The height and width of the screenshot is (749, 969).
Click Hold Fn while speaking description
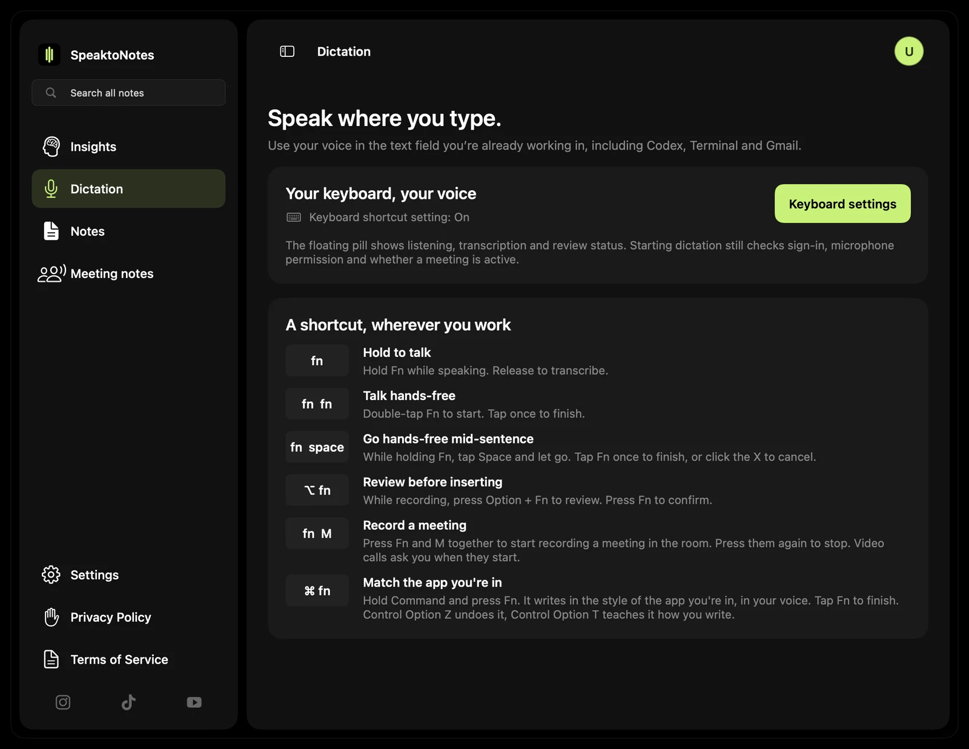(486, 370)
